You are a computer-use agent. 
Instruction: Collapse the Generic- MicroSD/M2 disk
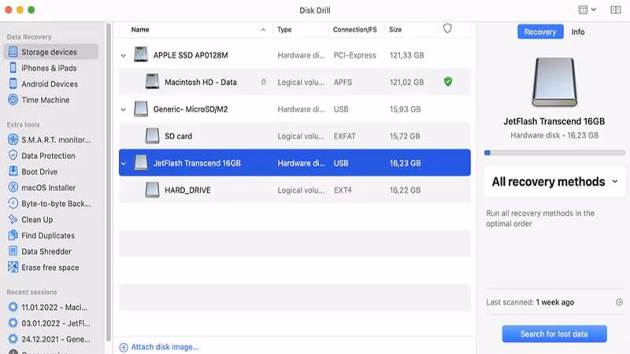124,109
